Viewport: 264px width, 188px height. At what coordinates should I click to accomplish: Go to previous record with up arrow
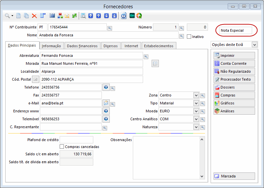(x=99, y=16)
